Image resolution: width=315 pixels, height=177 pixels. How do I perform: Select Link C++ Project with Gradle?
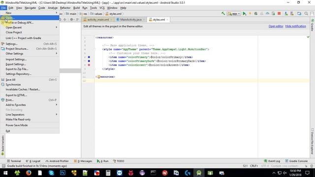30,38
